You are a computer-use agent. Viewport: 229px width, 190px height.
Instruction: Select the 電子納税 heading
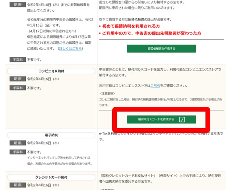(x=51, y=135)
